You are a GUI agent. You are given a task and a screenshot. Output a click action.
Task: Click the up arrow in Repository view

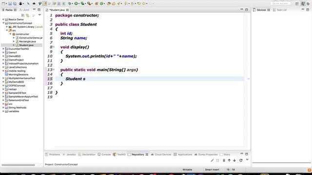click(229, 160)
